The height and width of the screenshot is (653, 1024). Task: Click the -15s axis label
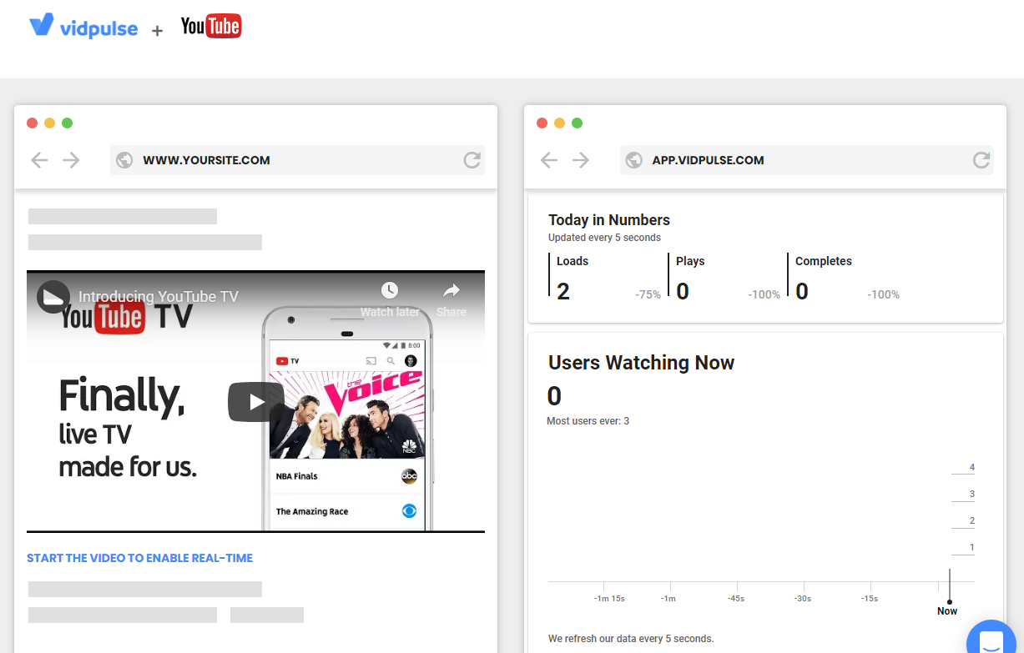869,599
